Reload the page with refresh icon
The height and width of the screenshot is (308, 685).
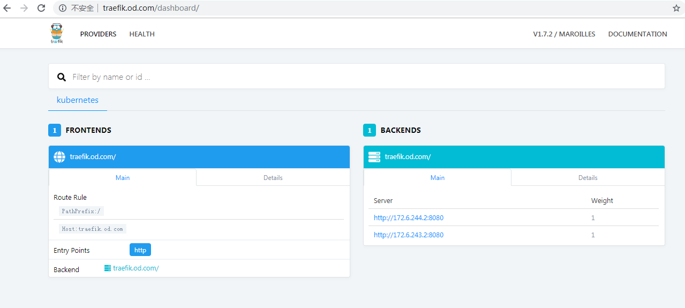[41, 8]
